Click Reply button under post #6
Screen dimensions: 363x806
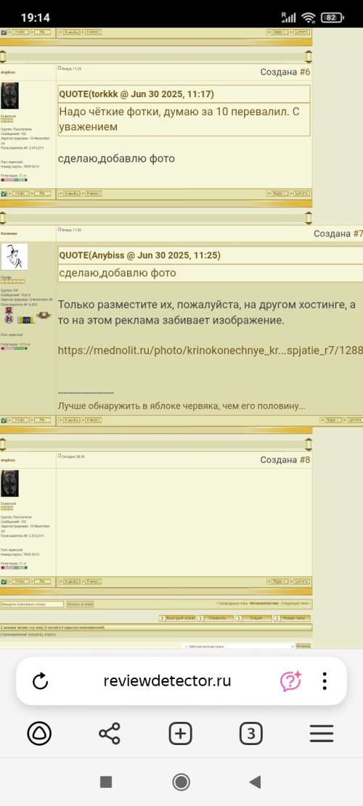[x=277, y=193]
